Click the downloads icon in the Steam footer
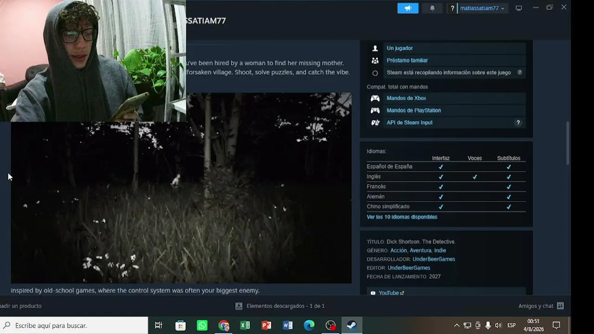 (239, 306)
